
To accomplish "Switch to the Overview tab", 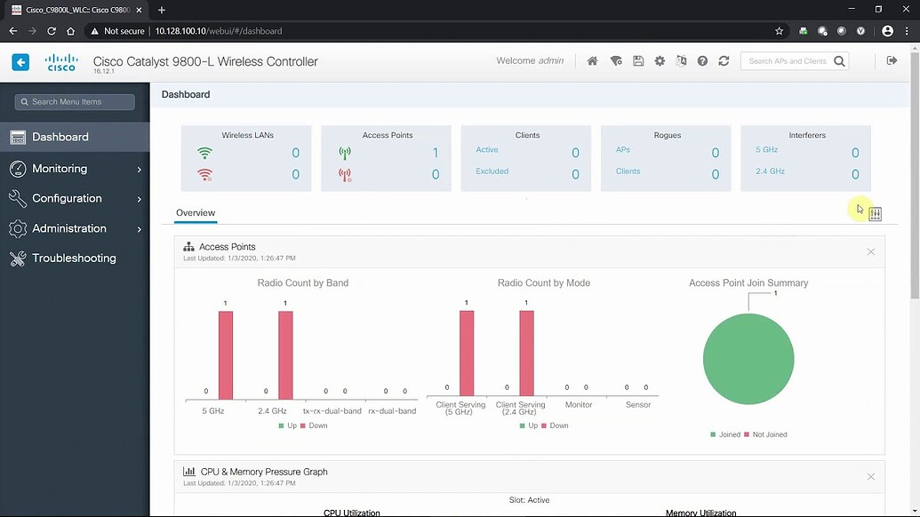I will coord(194,213).
